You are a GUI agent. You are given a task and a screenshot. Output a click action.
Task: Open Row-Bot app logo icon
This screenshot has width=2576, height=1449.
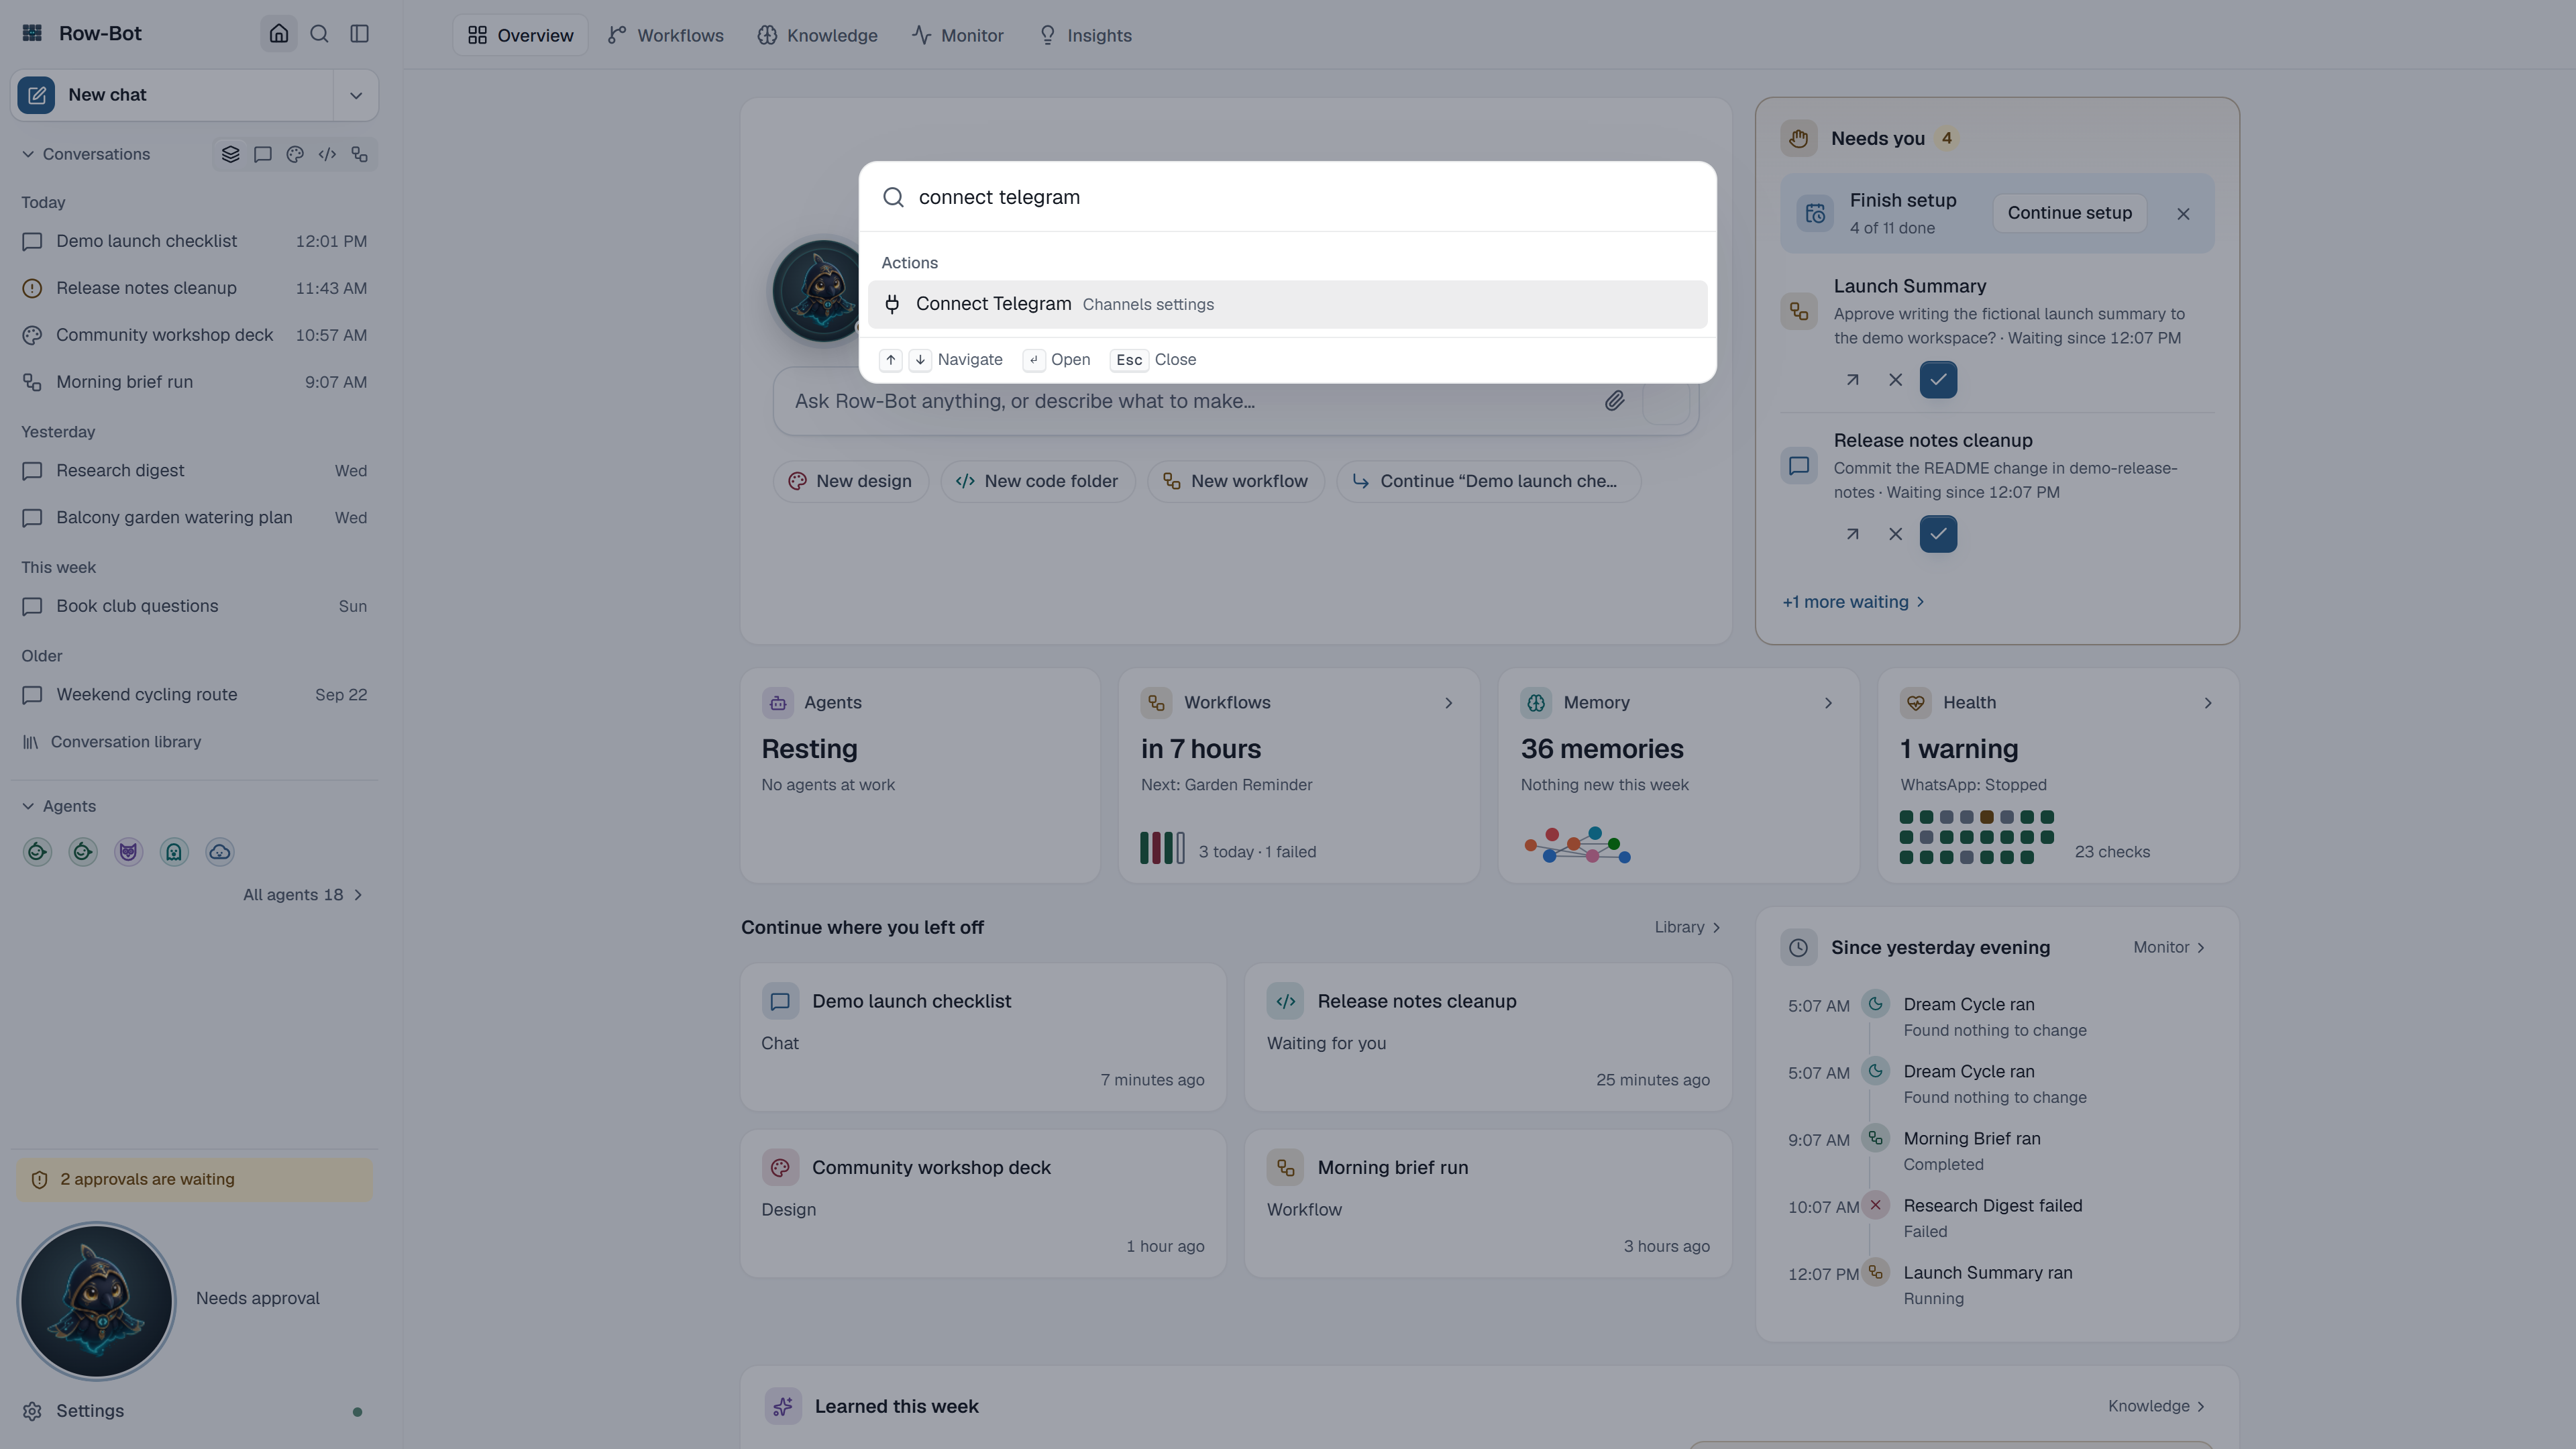pyautogui.click(x=32, y=33)
